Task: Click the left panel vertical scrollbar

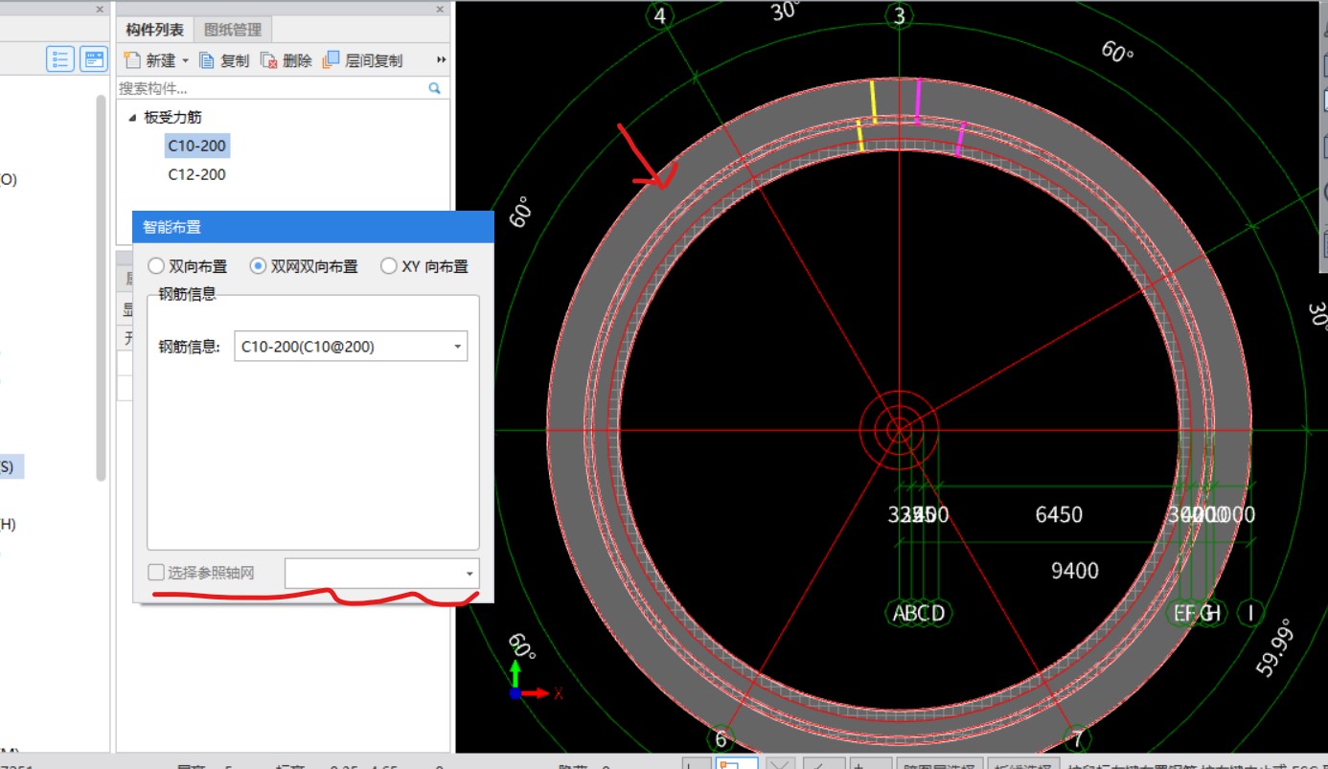Action: 102,287
